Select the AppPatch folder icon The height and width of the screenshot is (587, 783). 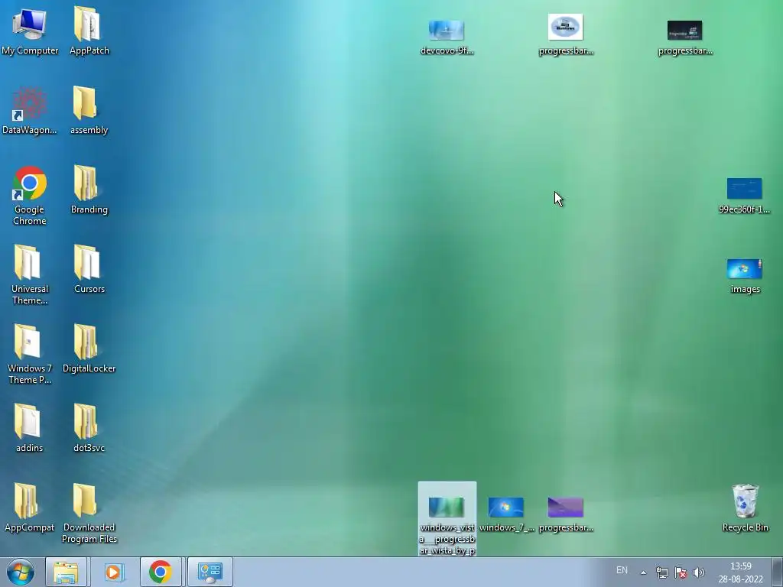(x=89, y=31)
